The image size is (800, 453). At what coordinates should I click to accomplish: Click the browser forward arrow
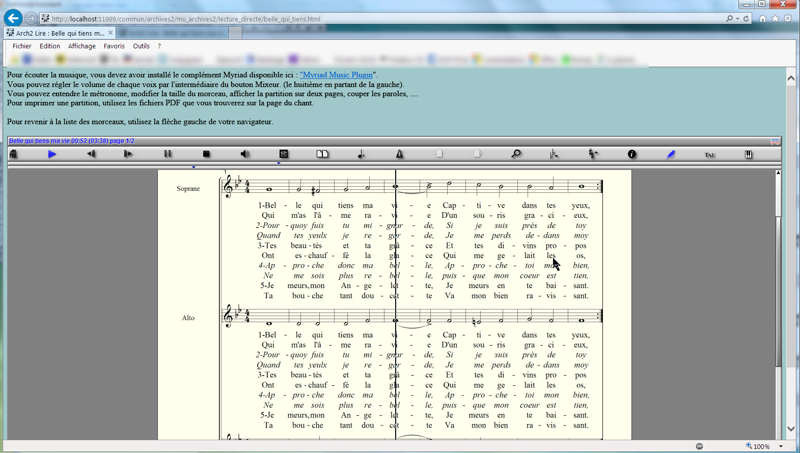[31, 18]
